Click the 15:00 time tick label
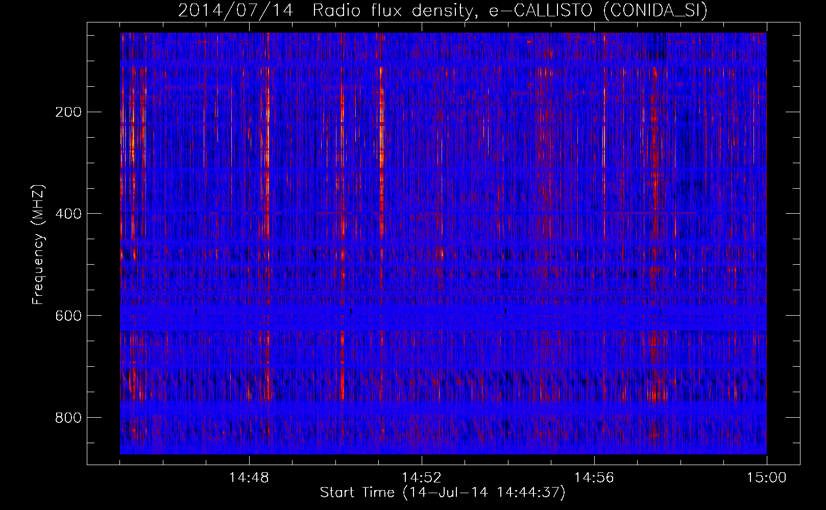The width and height of the screenshot is (826, 510). (766, 478)
